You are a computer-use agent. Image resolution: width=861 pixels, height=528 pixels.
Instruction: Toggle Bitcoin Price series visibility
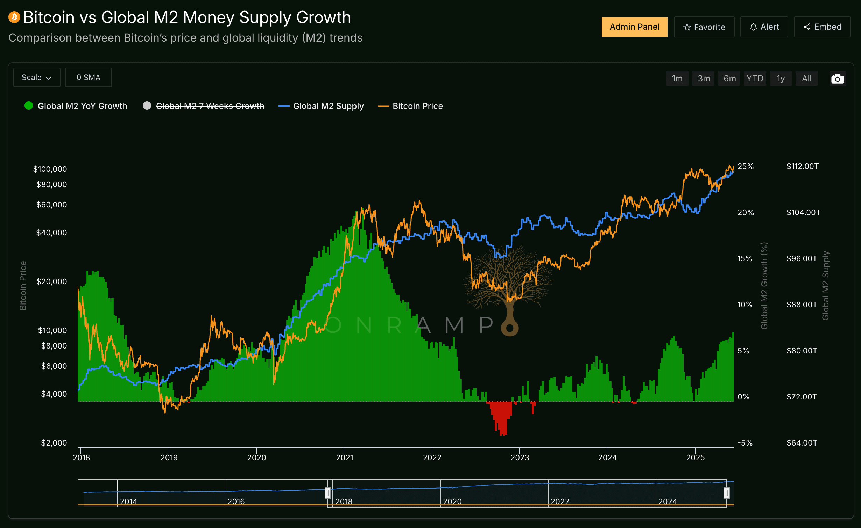click(417, 106)
